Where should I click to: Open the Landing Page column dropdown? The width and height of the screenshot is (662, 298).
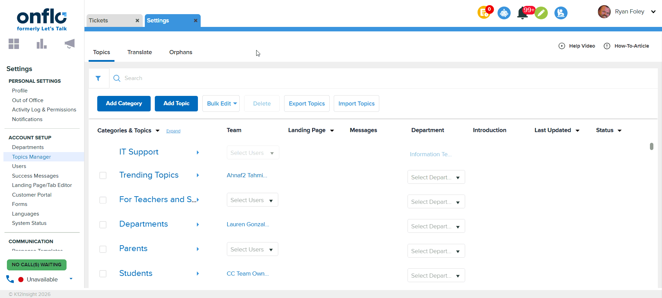point(332,131)
